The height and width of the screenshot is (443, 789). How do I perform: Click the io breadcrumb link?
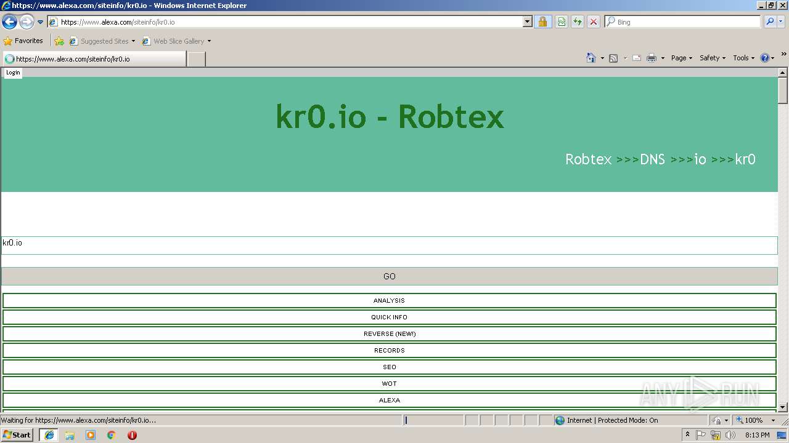click(x=700, y=159)
